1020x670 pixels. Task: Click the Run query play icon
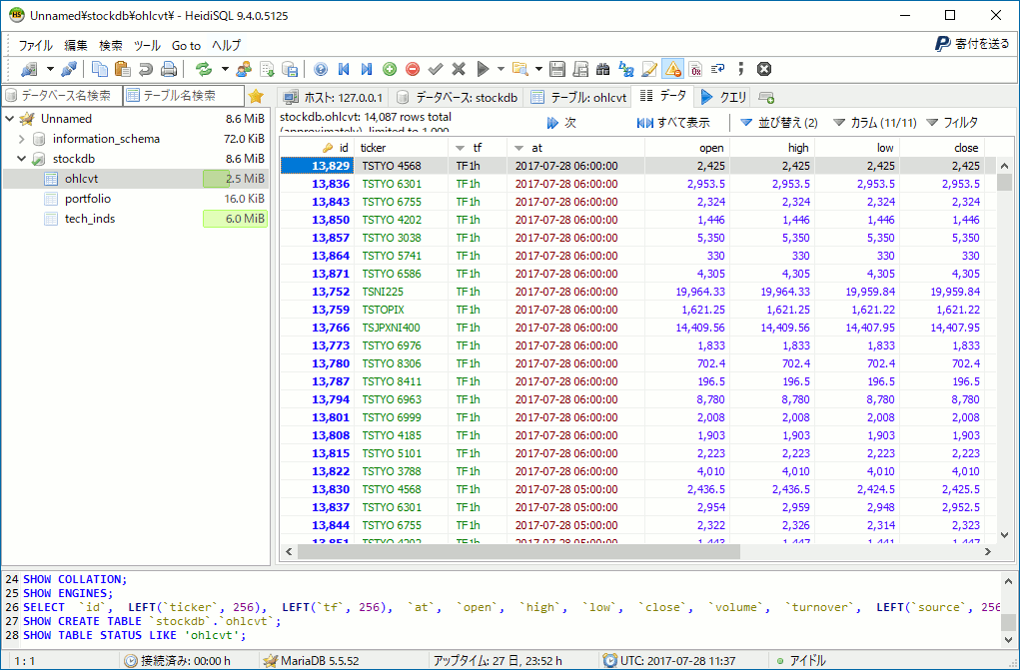(x=483, y=69)
